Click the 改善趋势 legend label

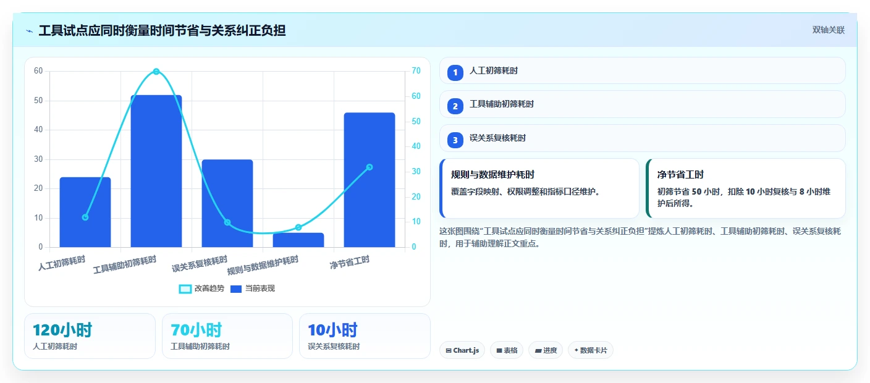209,288
